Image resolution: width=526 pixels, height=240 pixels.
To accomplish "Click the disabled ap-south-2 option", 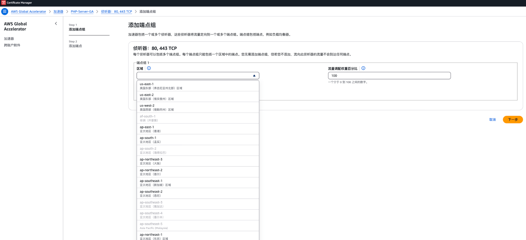I will pyautogui.click(x=198, y=151).
